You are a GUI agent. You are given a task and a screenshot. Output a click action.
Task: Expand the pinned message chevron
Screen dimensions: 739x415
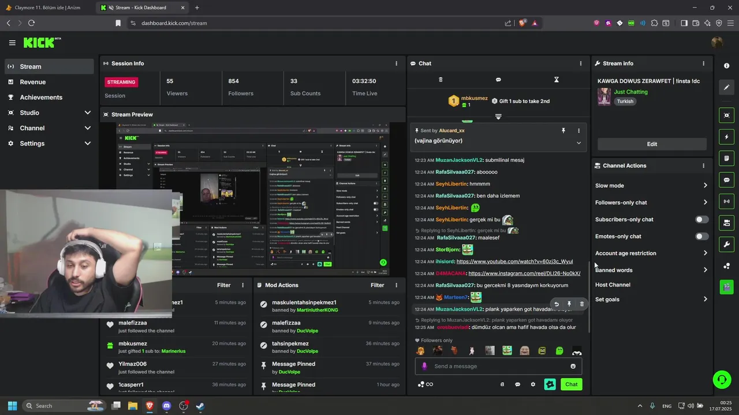(x=578, y=142)
